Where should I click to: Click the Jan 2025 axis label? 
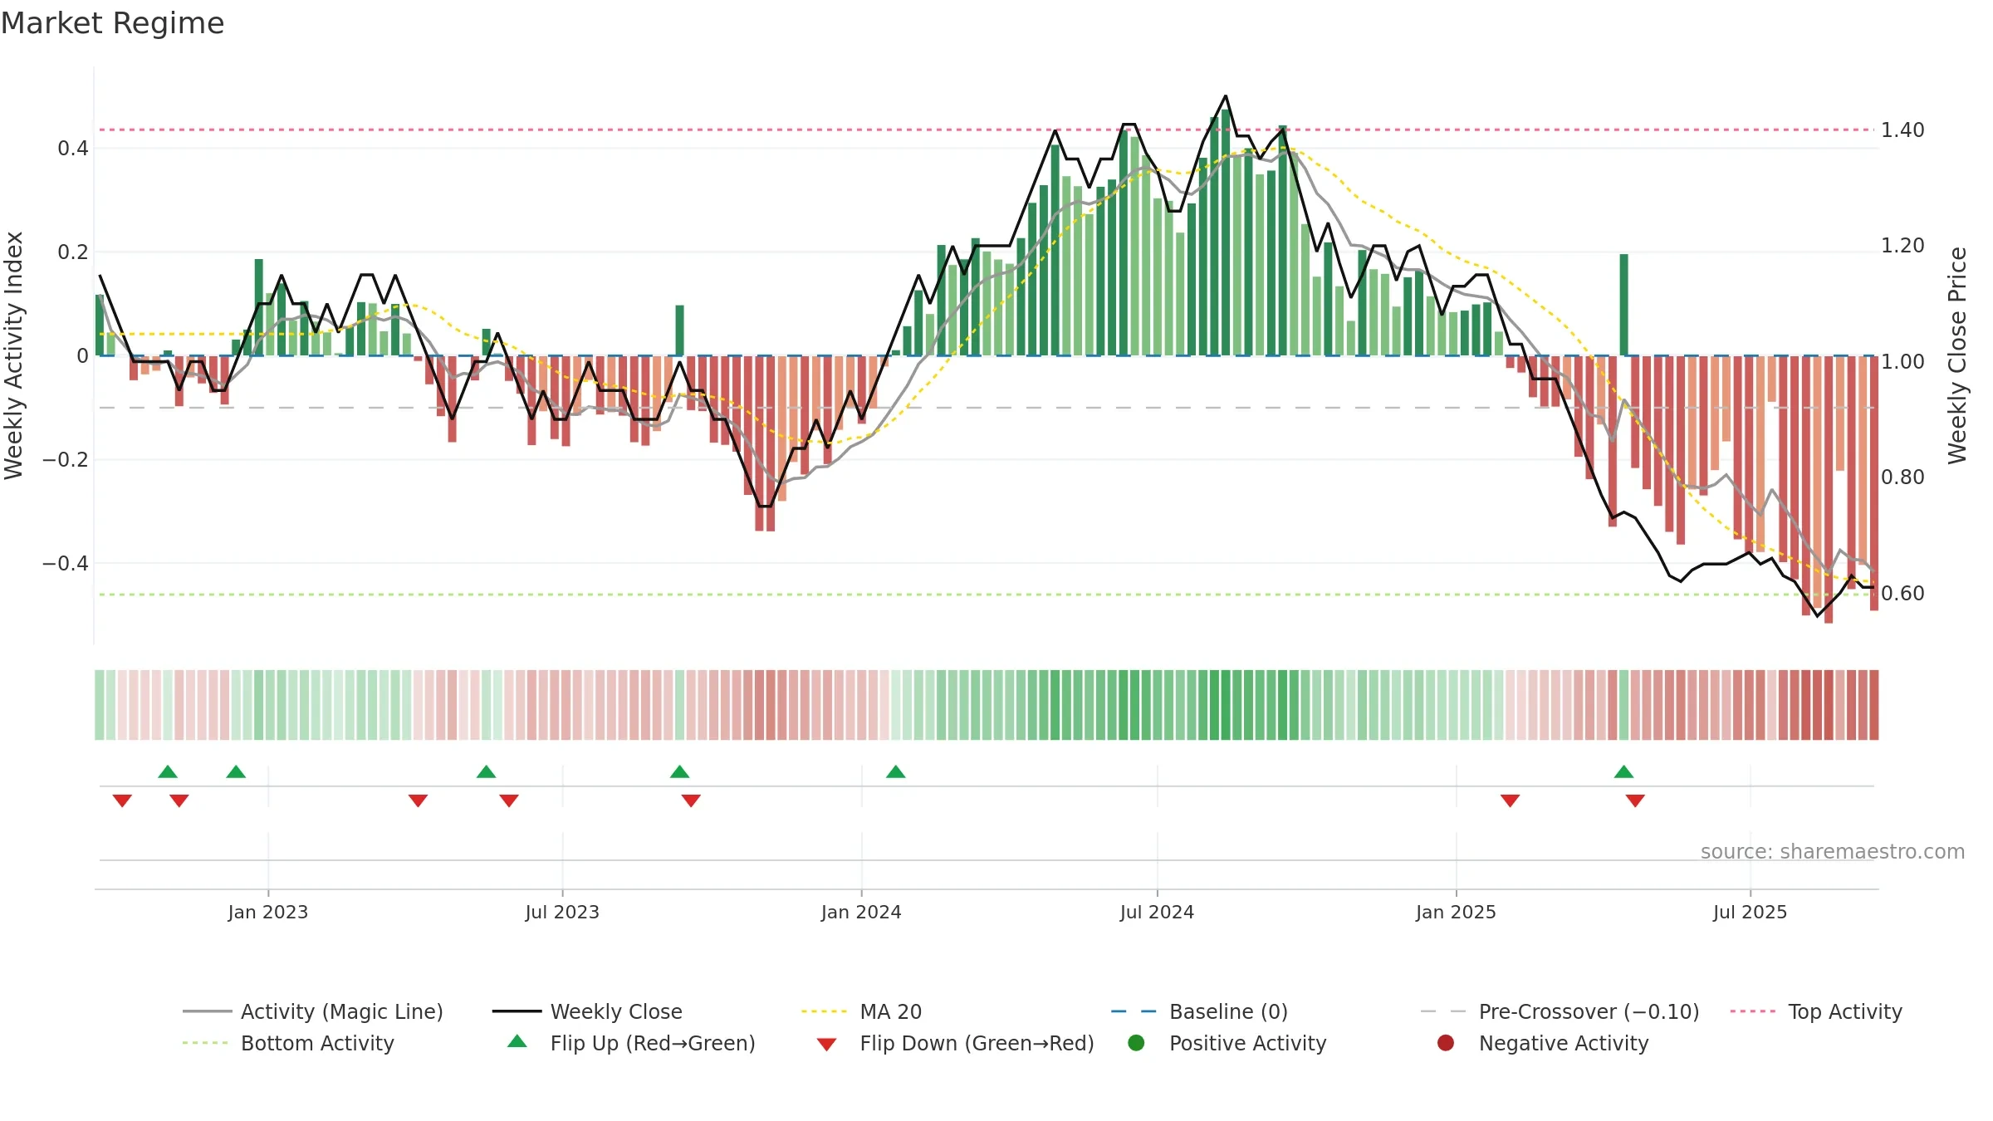1456,912
